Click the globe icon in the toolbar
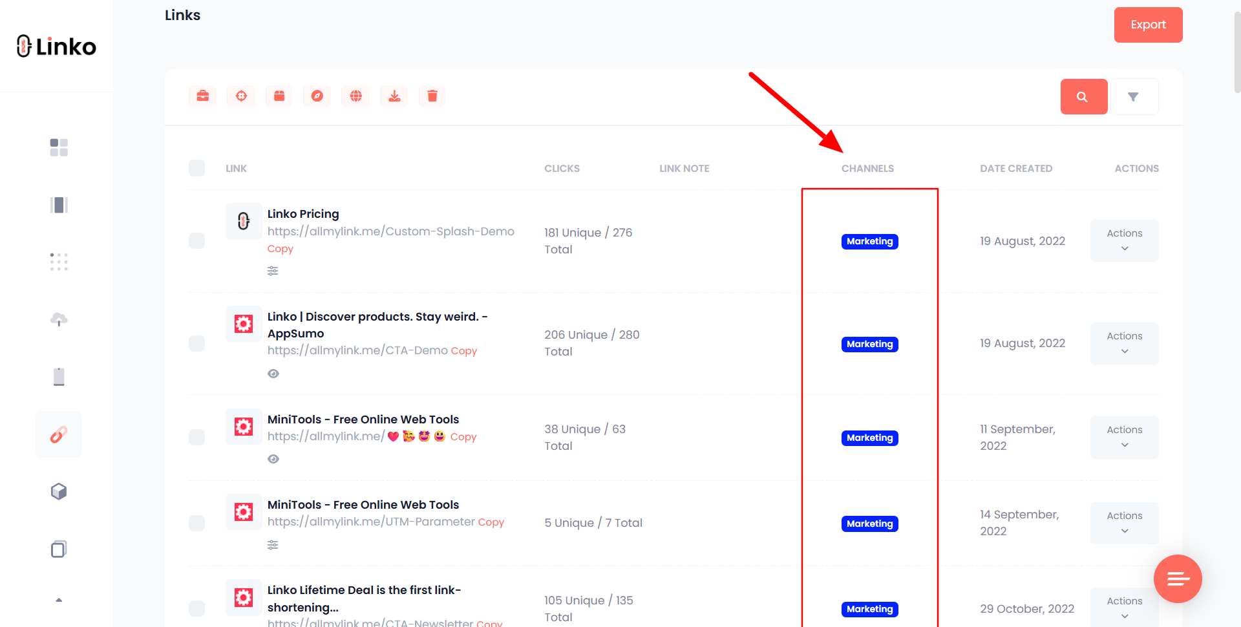This screenshot has width=1241, height=627. [x=355, y=96]
